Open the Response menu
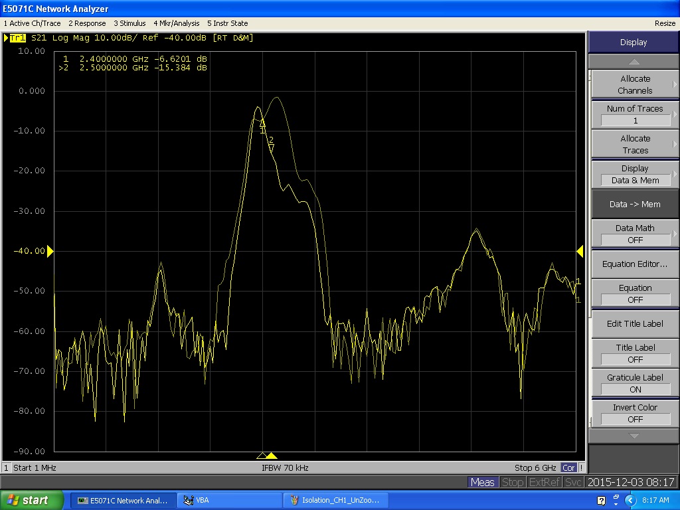The height and width of the screenshot is (510, 680). (87, 23)
